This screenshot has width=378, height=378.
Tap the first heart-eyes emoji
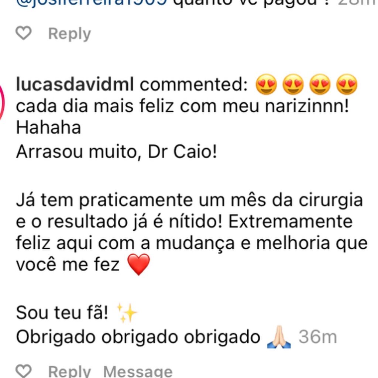[x=267, y=85]
